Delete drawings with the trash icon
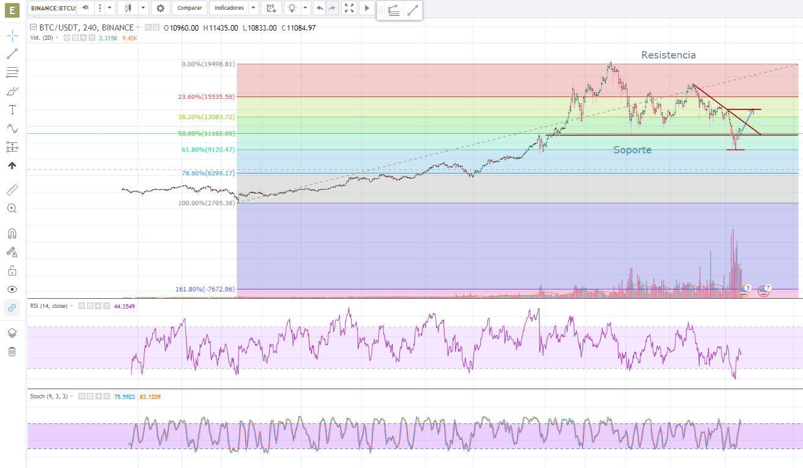803x468 pixels. point(12,351)
